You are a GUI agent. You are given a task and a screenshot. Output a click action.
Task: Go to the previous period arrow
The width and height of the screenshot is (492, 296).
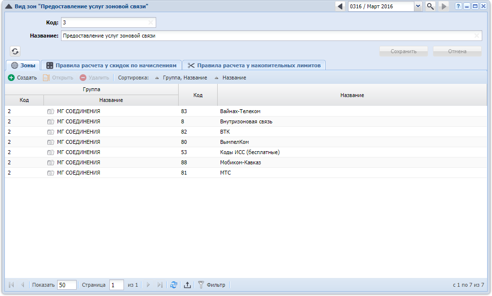[x=340, y=6]
